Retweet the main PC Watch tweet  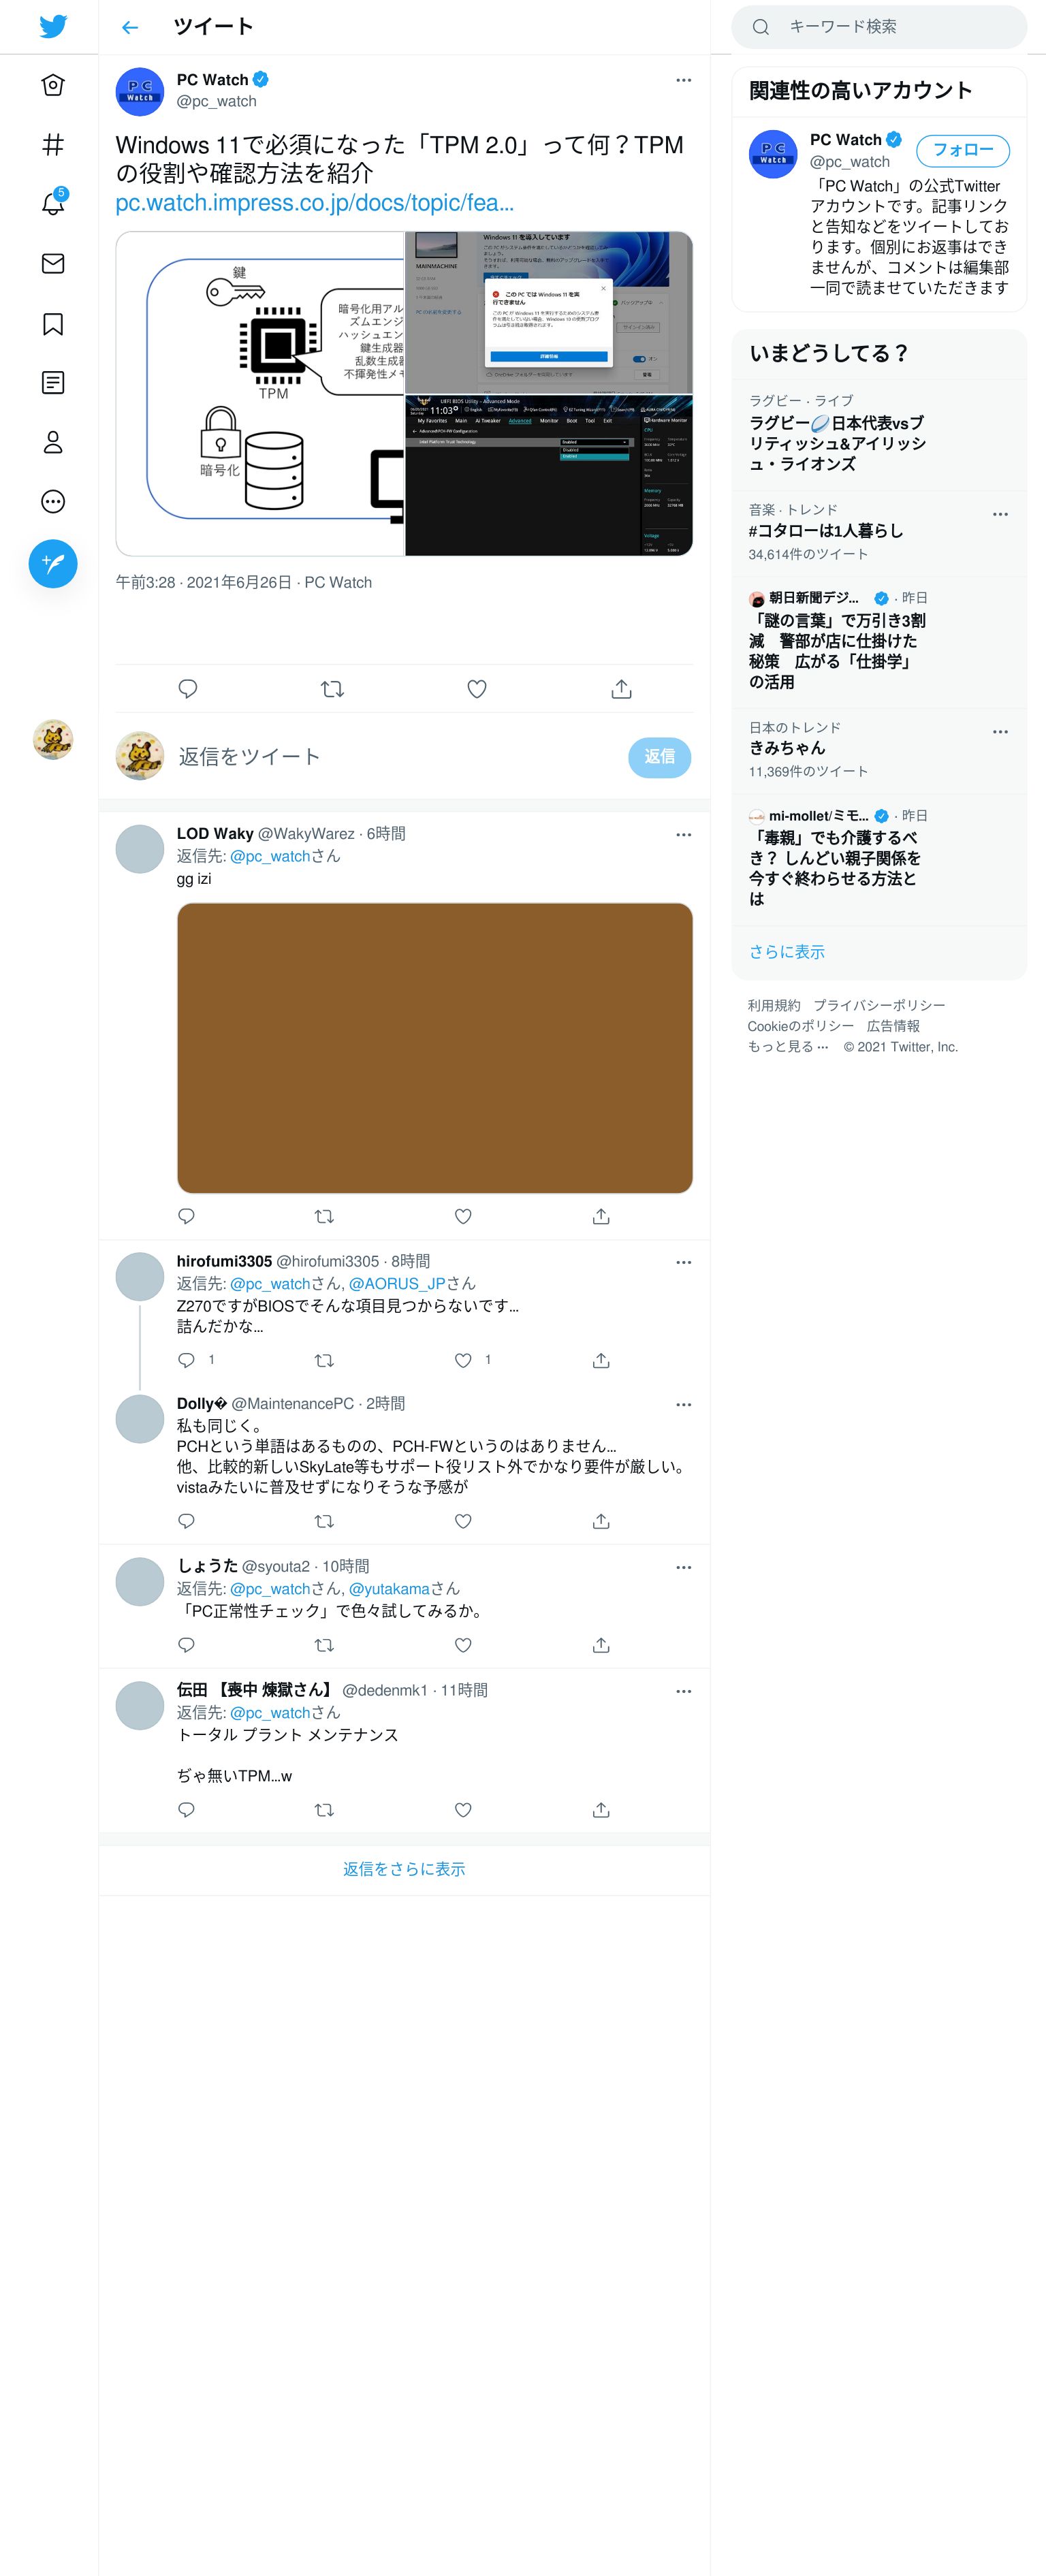coord(332,689)
